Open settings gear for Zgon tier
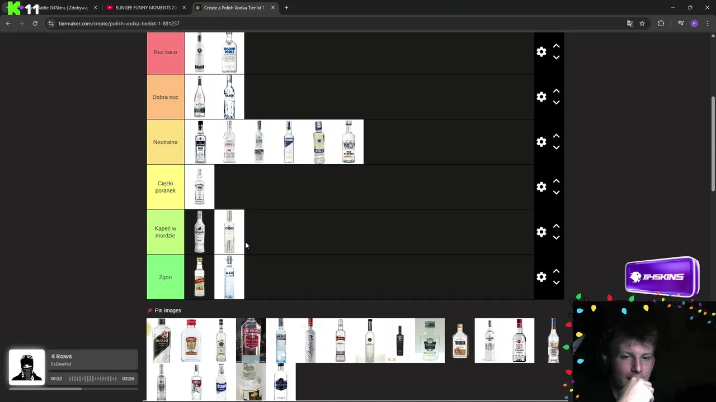 pos(541,277)
